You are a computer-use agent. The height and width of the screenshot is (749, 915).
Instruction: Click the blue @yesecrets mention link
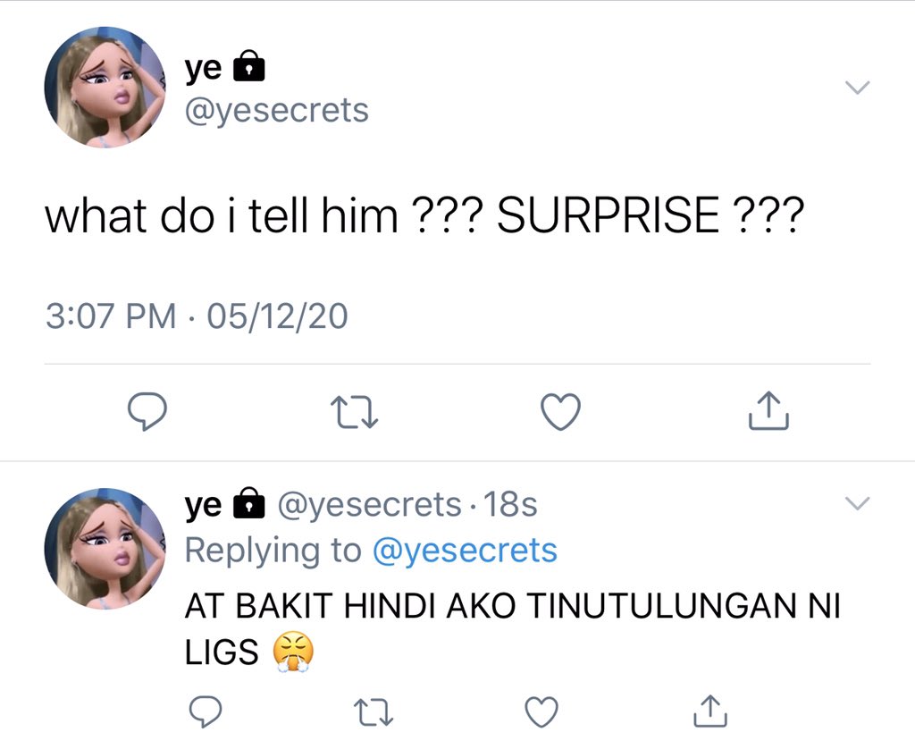pos(465,550)
